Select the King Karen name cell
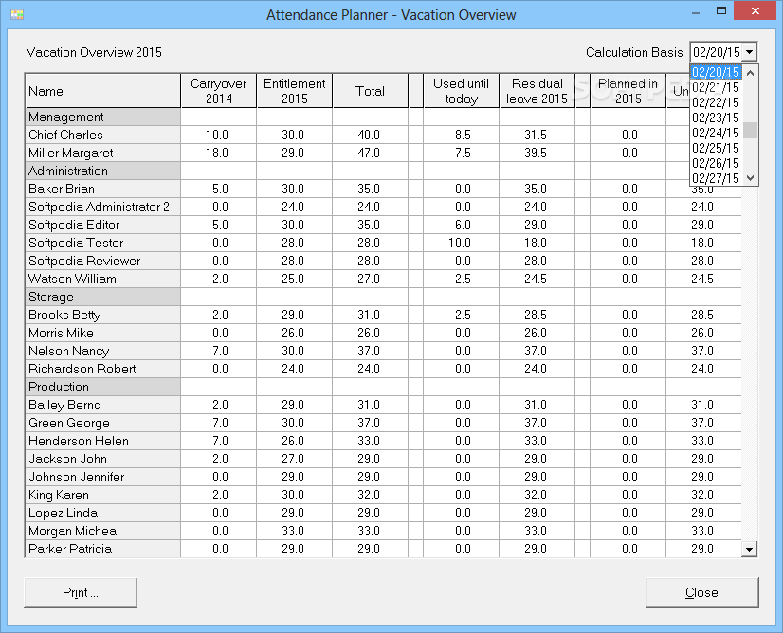This screenshot has height=633, width=783. point(102,495)
